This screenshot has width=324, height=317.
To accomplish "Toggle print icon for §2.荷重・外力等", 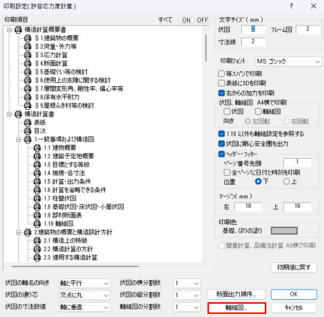I will 28,47.
